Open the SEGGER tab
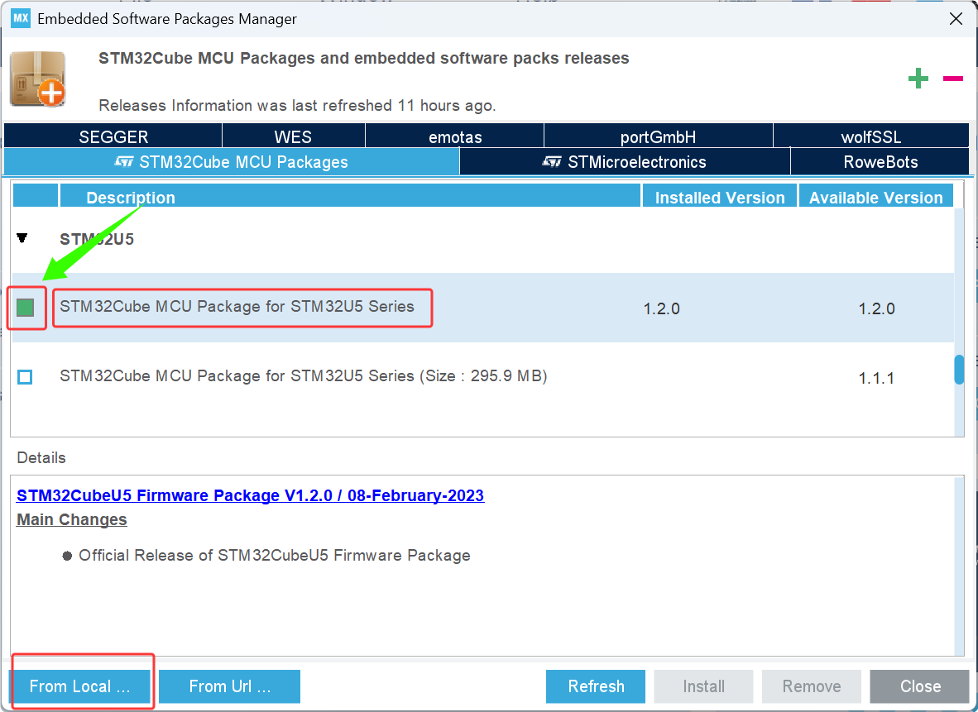The image size is (978, 712). coord(113,136)
